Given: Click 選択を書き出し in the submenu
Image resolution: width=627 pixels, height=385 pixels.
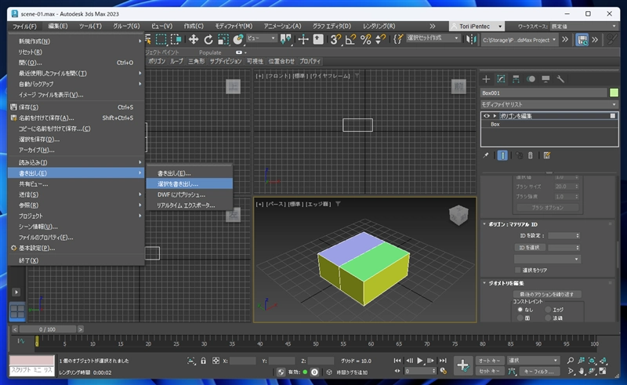Looking at the screenshot, I should [x=189, y=183].
